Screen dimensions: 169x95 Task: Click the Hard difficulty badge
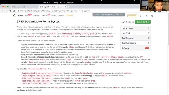147,48
